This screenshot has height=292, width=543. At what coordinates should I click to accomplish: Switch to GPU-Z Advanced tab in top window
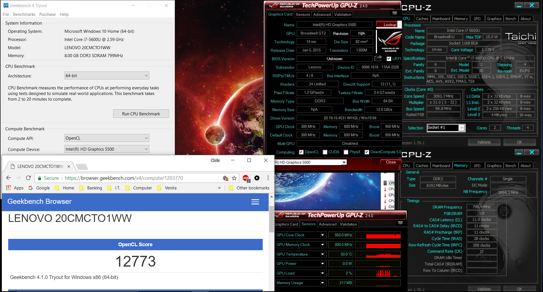pyautogui.click(x=322, y=14)
